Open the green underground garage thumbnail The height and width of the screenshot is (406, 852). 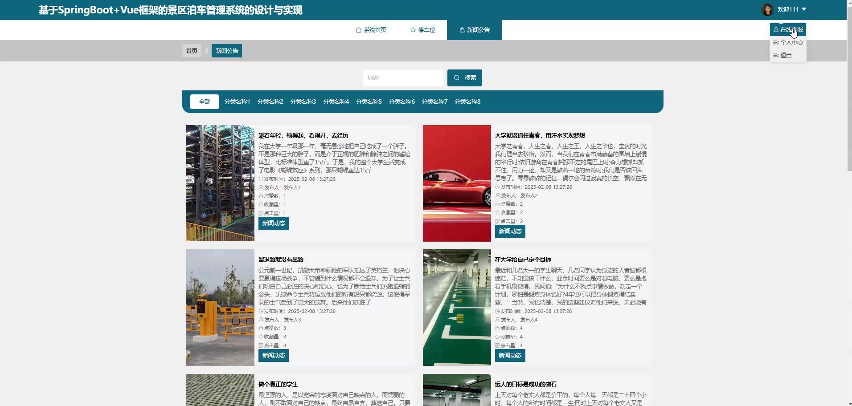(457, 308)
